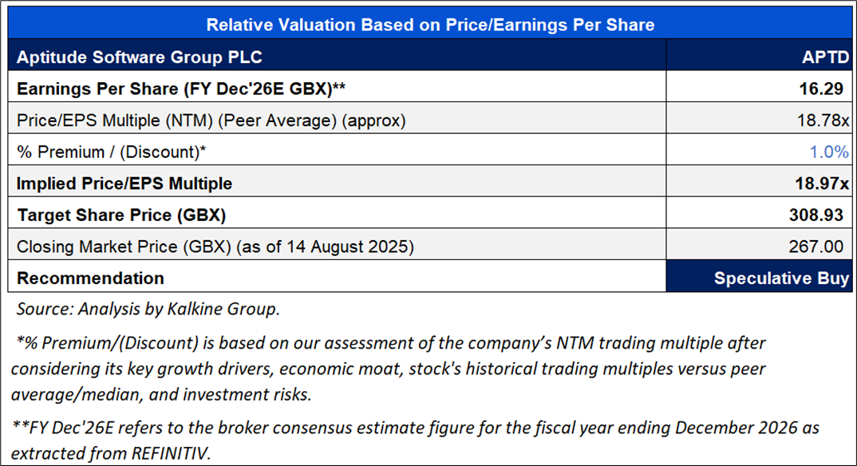Select the Closing Market Price row label
The height and width of the screenshot is (466, 857).
pos(215,247)
